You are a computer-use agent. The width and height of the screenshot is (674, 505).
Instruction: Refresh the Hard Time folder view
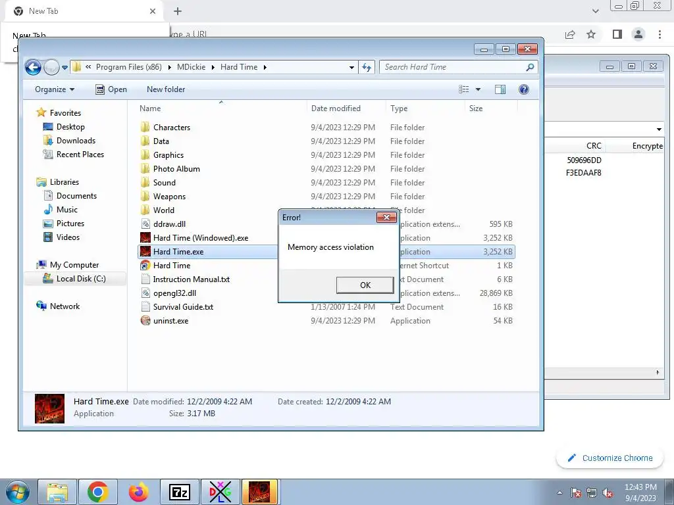tap(367, 67)
